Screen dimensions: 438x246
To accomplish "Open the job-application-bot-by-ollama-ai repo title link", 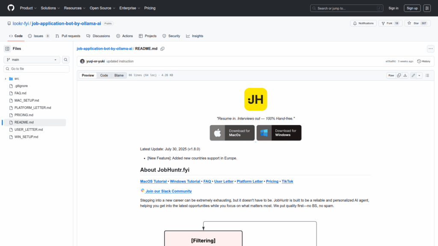I will (66, 23).
